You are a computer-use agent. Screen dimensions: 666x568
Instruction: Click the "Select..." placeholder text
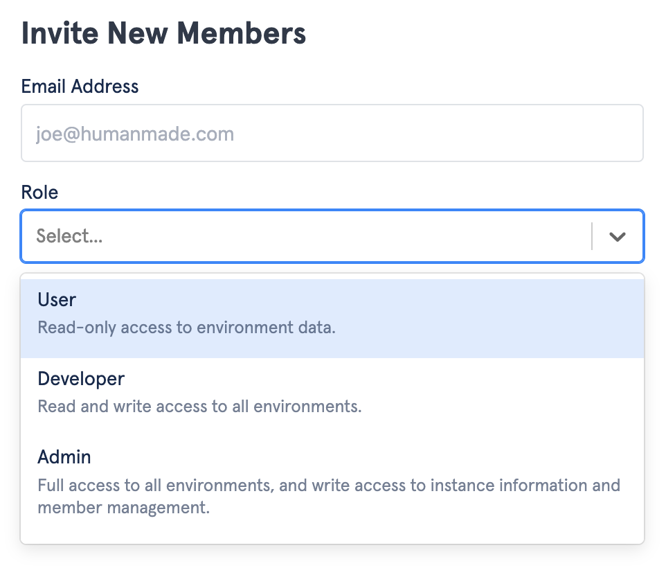69,237
